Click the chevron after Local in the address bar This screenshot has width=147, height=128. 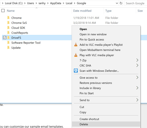pos(75,3)
